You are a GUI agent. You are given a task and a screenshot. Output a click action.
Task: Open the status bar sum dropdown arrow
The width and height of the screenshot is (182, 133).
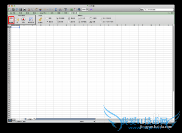click(94, 121)
